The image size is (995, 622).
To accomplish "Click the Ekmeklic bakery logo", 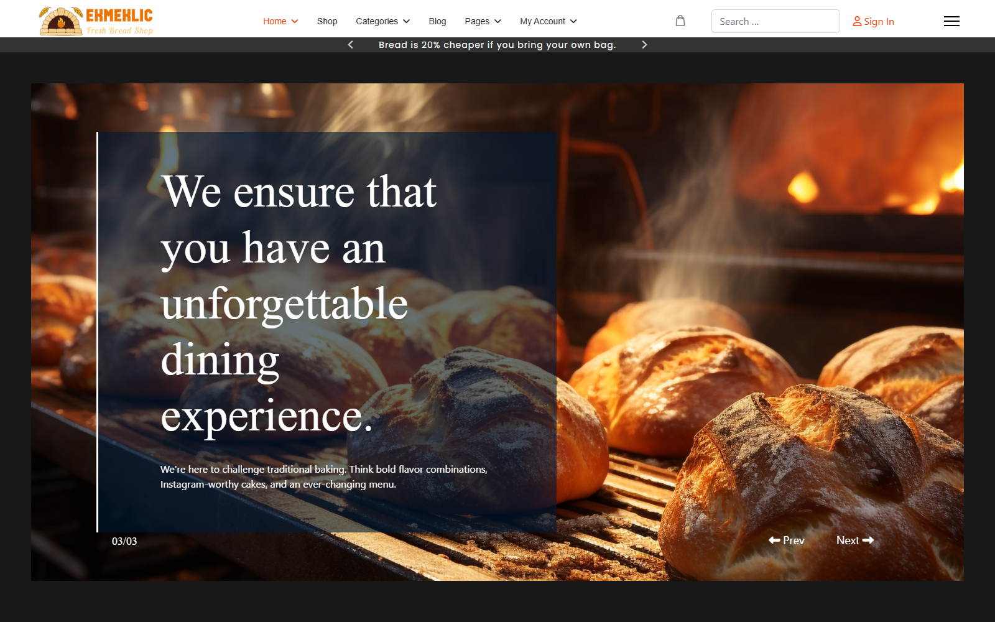I will click(x=96, y=21).
